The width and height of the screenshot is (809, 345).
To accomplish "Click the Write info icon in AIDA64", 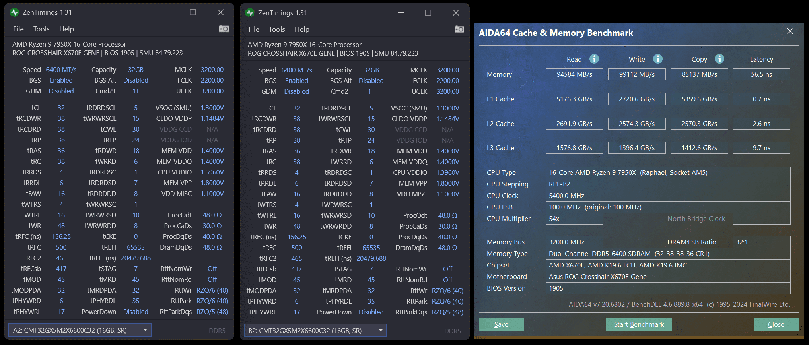I will [x=658, y=59].
